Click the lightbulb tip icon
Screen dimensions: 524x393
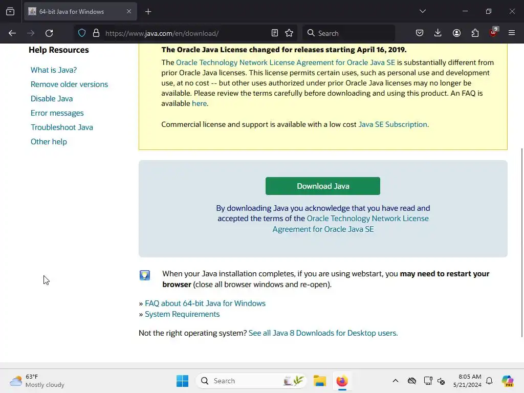pos(145,275)
